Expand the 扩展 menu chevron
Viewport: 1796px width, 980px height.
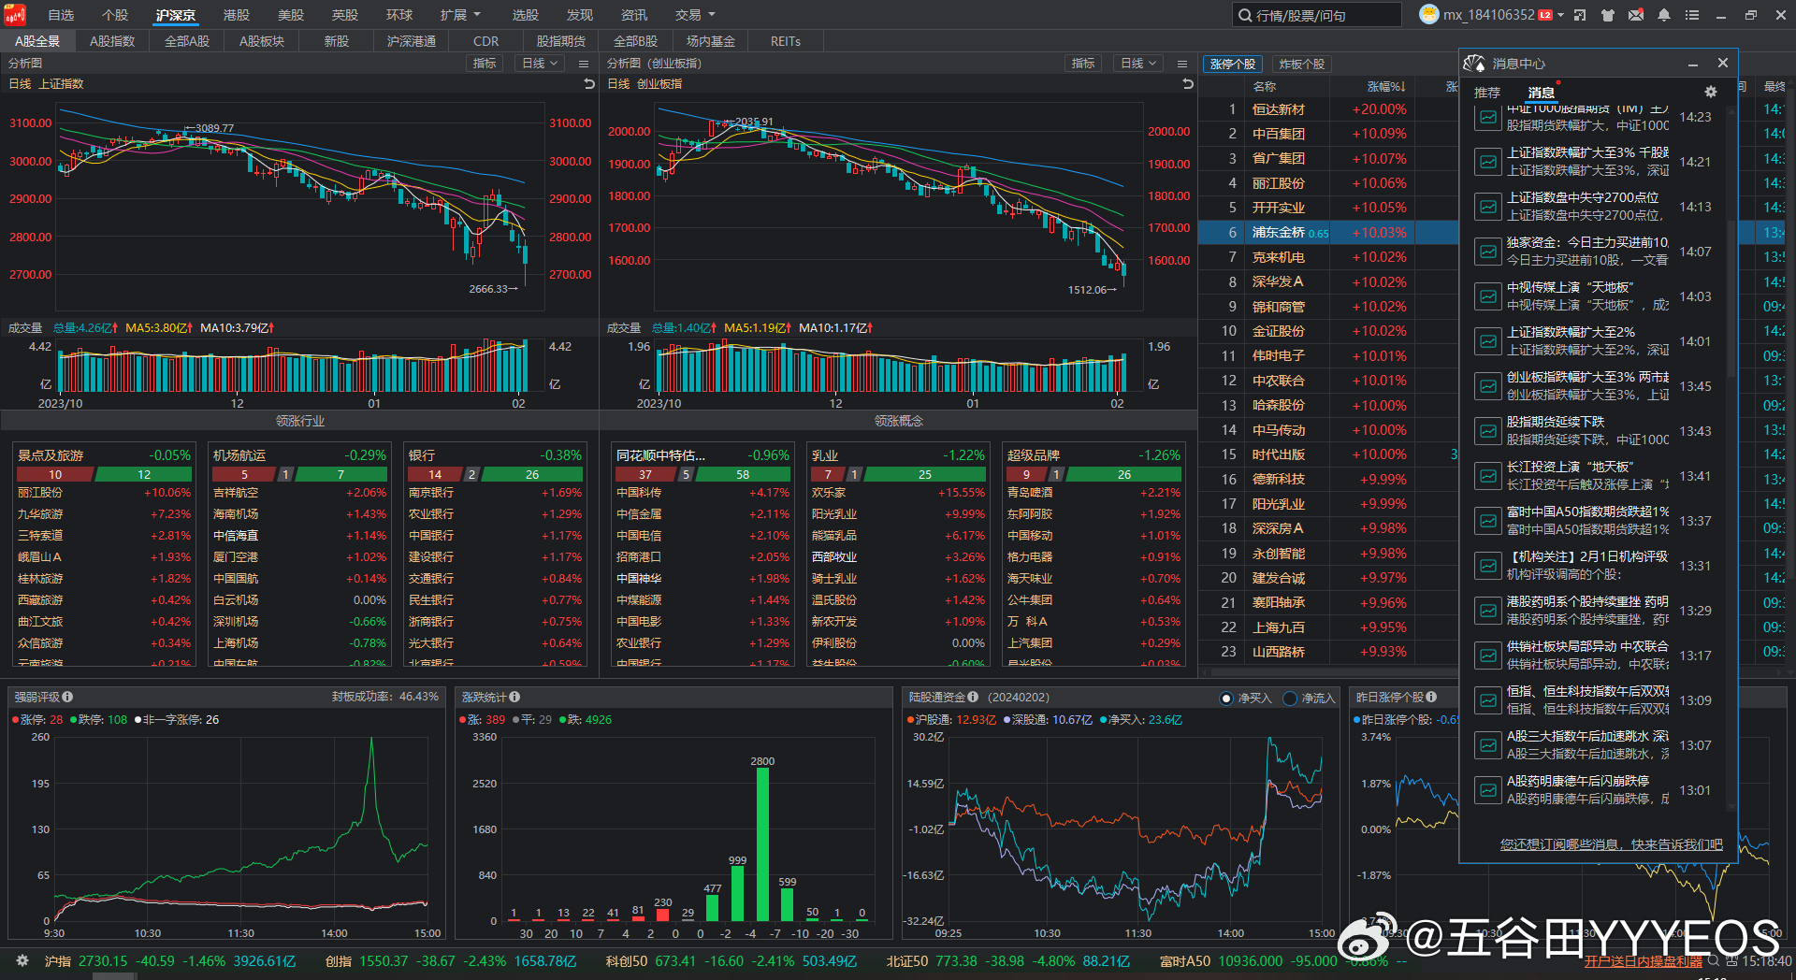[x=477, y=14]
